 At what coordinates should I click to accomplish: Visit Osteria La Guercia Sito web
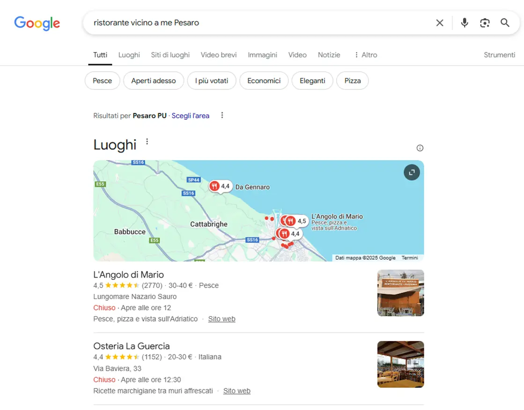pyautogui.click(x=236, y=391)
